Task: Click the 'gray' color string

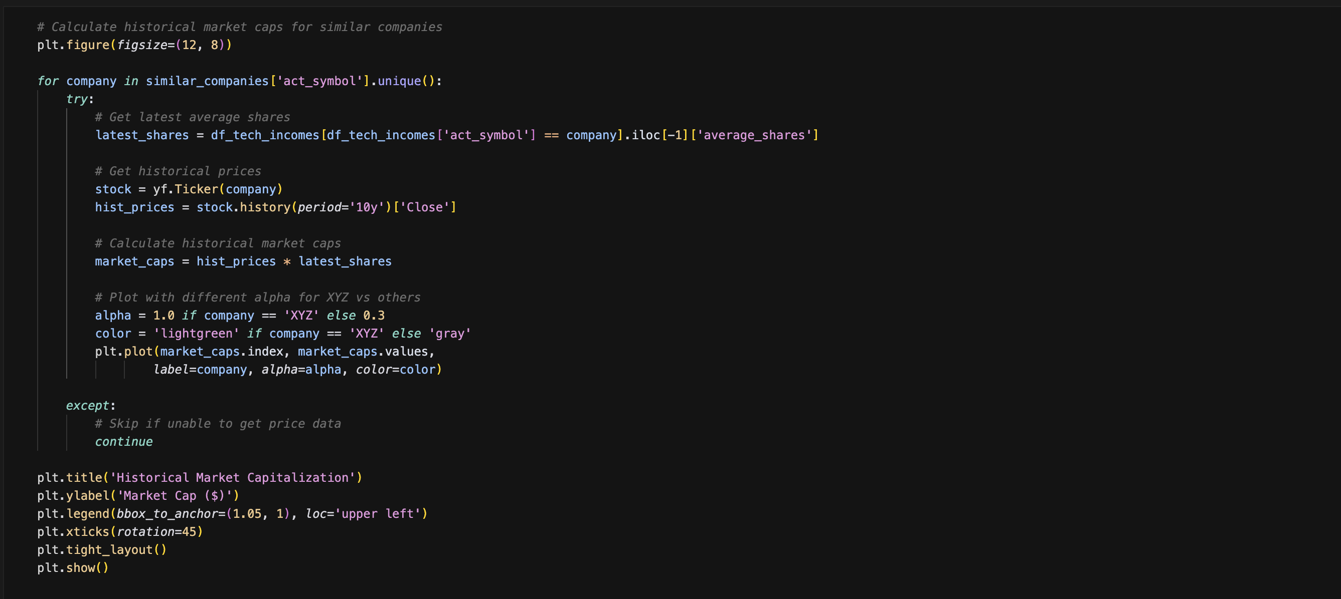Action: (450, 333)
